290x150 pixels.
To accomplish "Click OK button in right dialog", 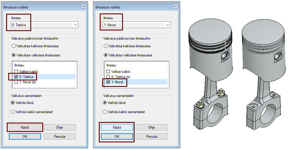I will click(x=117, y=137).
